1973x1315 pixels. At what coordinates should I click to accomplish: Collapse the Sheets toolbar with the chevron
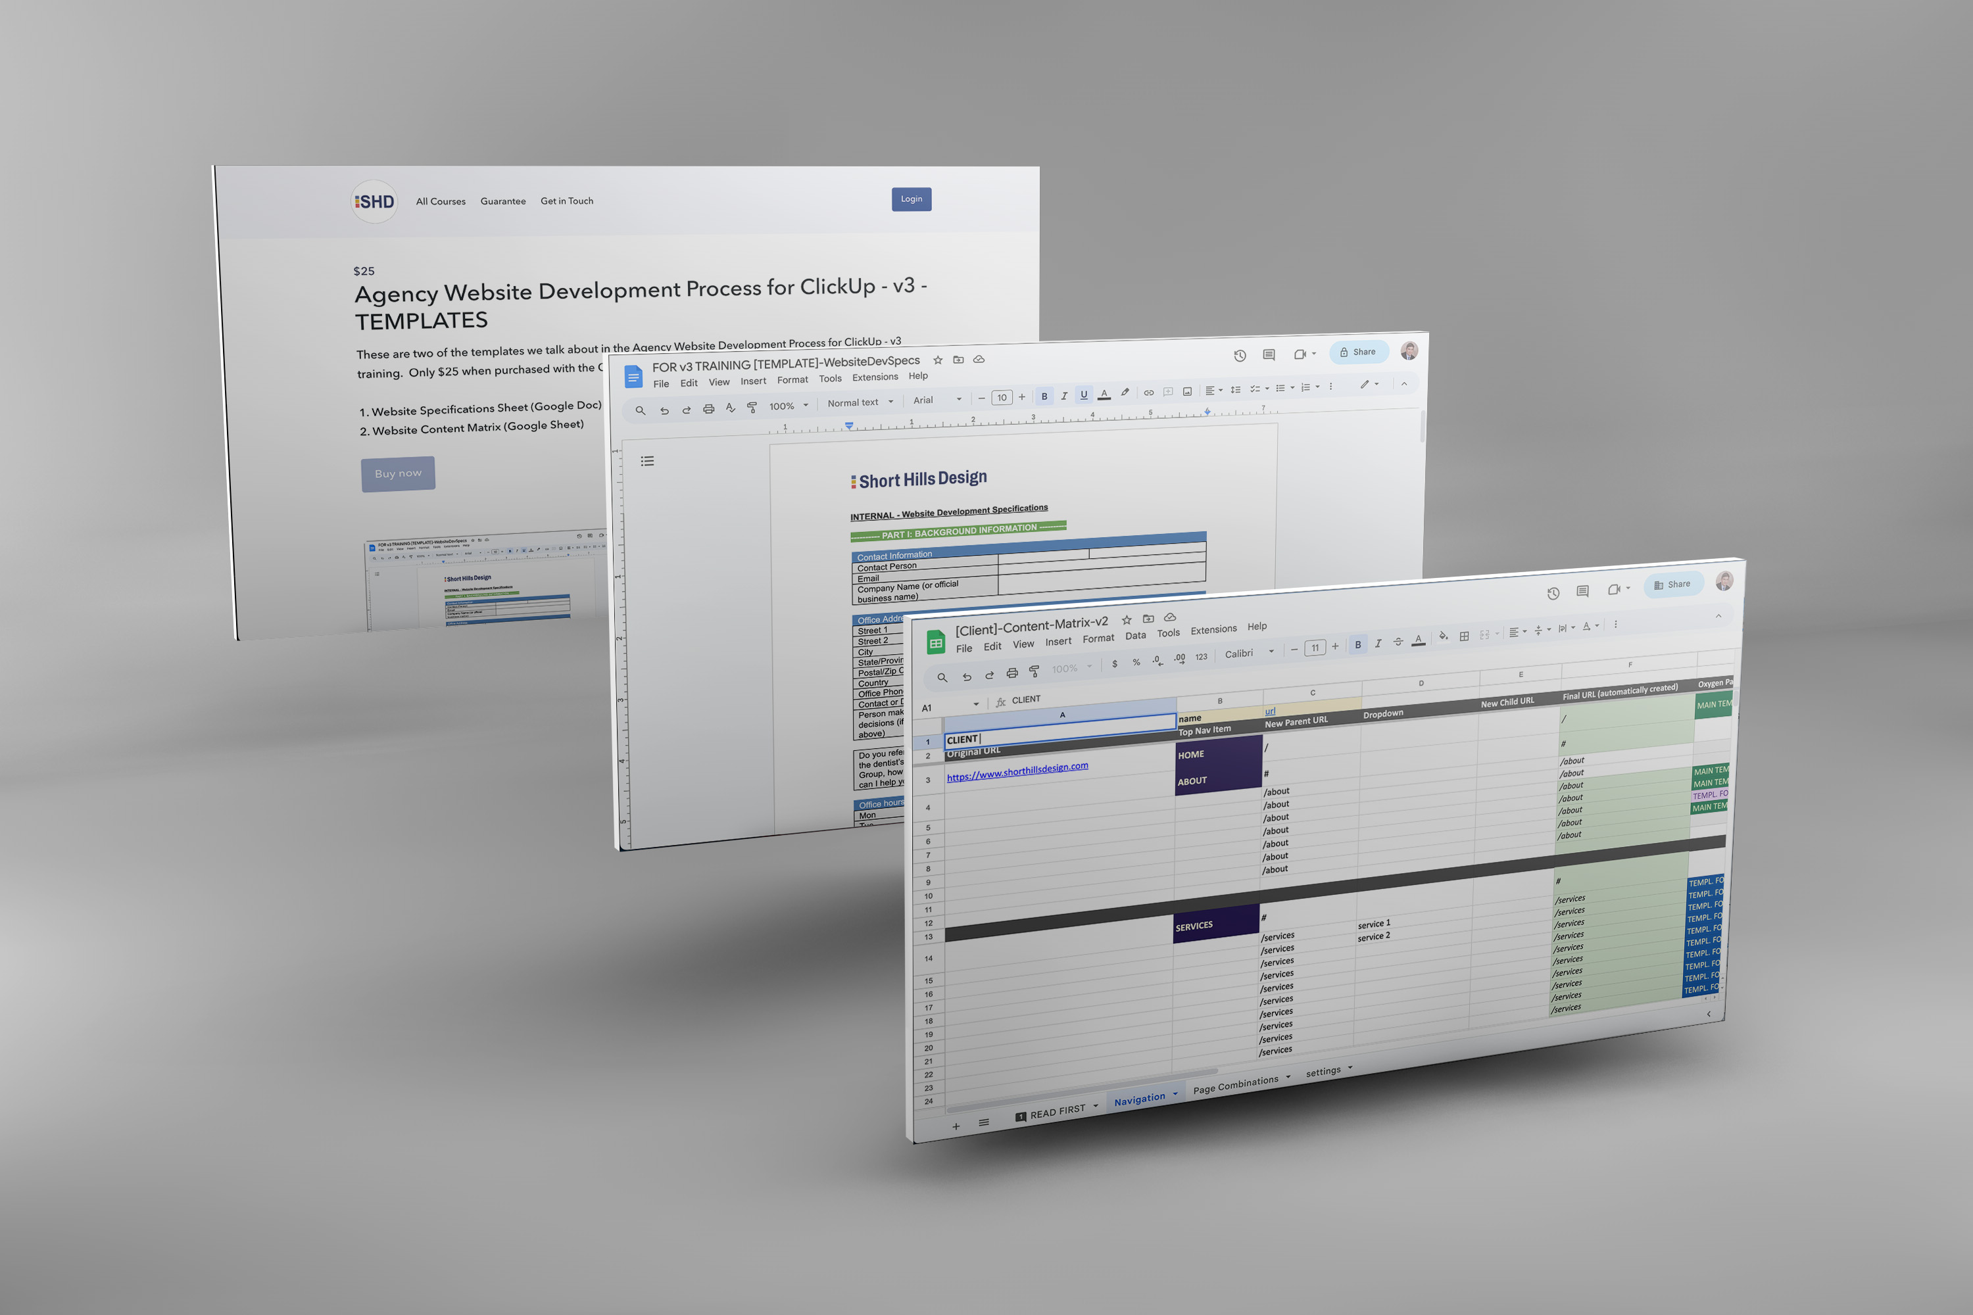[x=1718, y=617]
